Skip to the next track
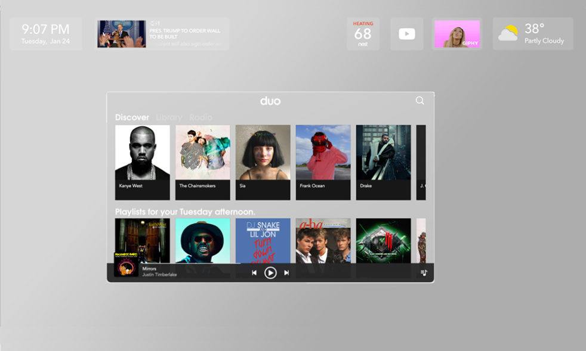This screenshot has width=586, height=351. pos(286,273)
